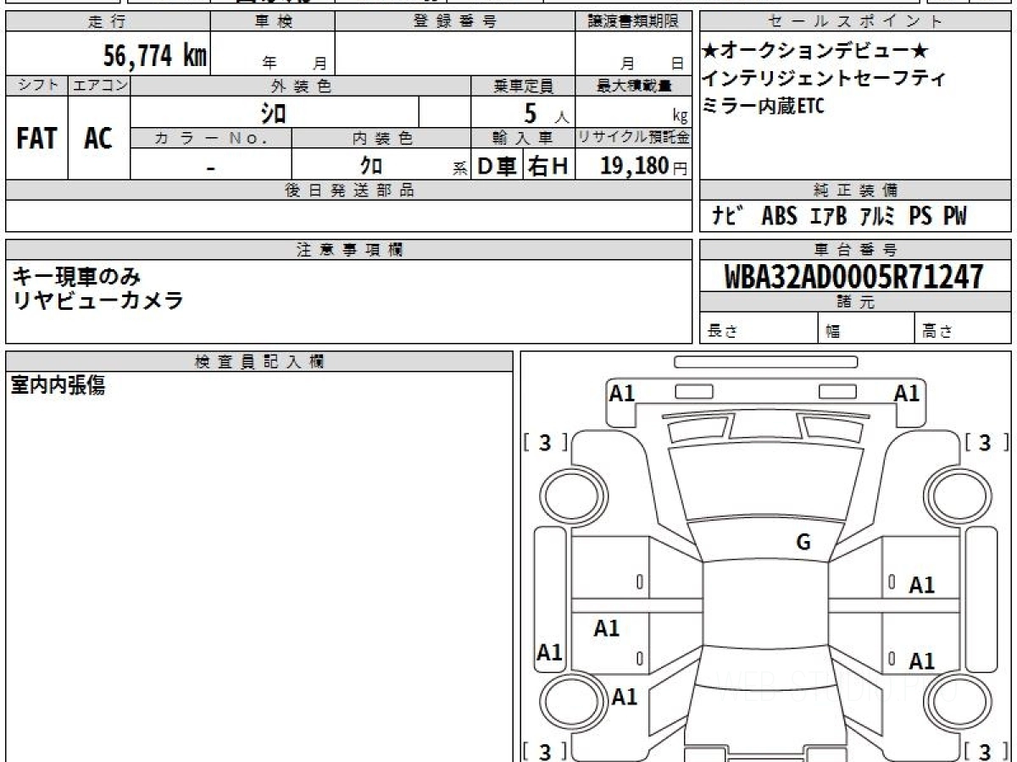Screen dimensions: 1017x762
Task: Click the PS equipment entry
Action: pos(920,217)
